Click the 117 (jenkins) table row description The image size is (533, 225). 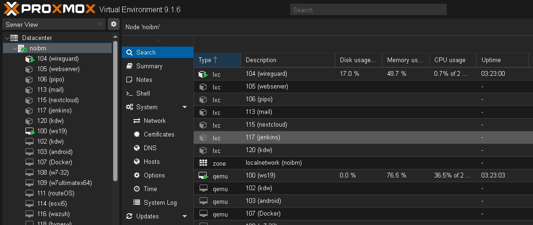point(263,137)
